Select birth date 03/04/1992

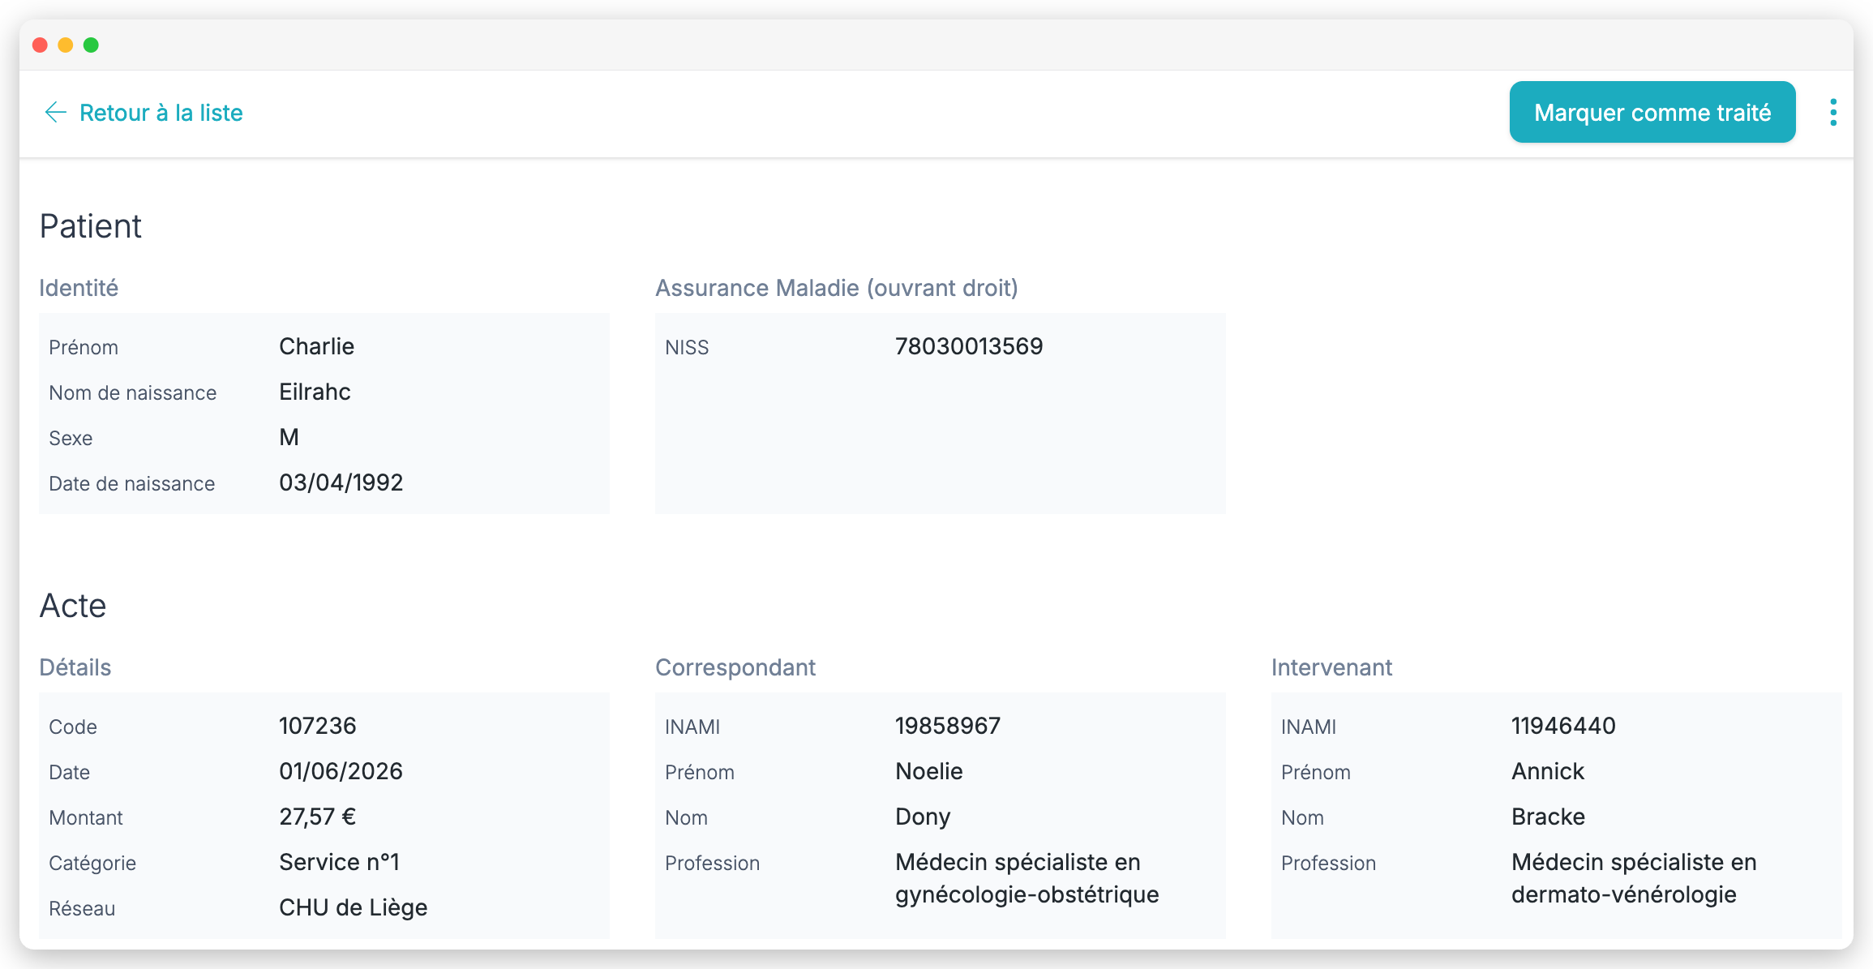(x=341, y=482)
